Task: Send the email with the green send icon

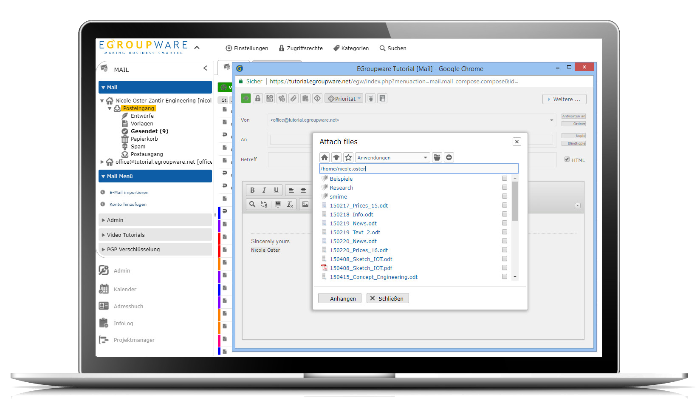Action: click(x=246, y=98)
